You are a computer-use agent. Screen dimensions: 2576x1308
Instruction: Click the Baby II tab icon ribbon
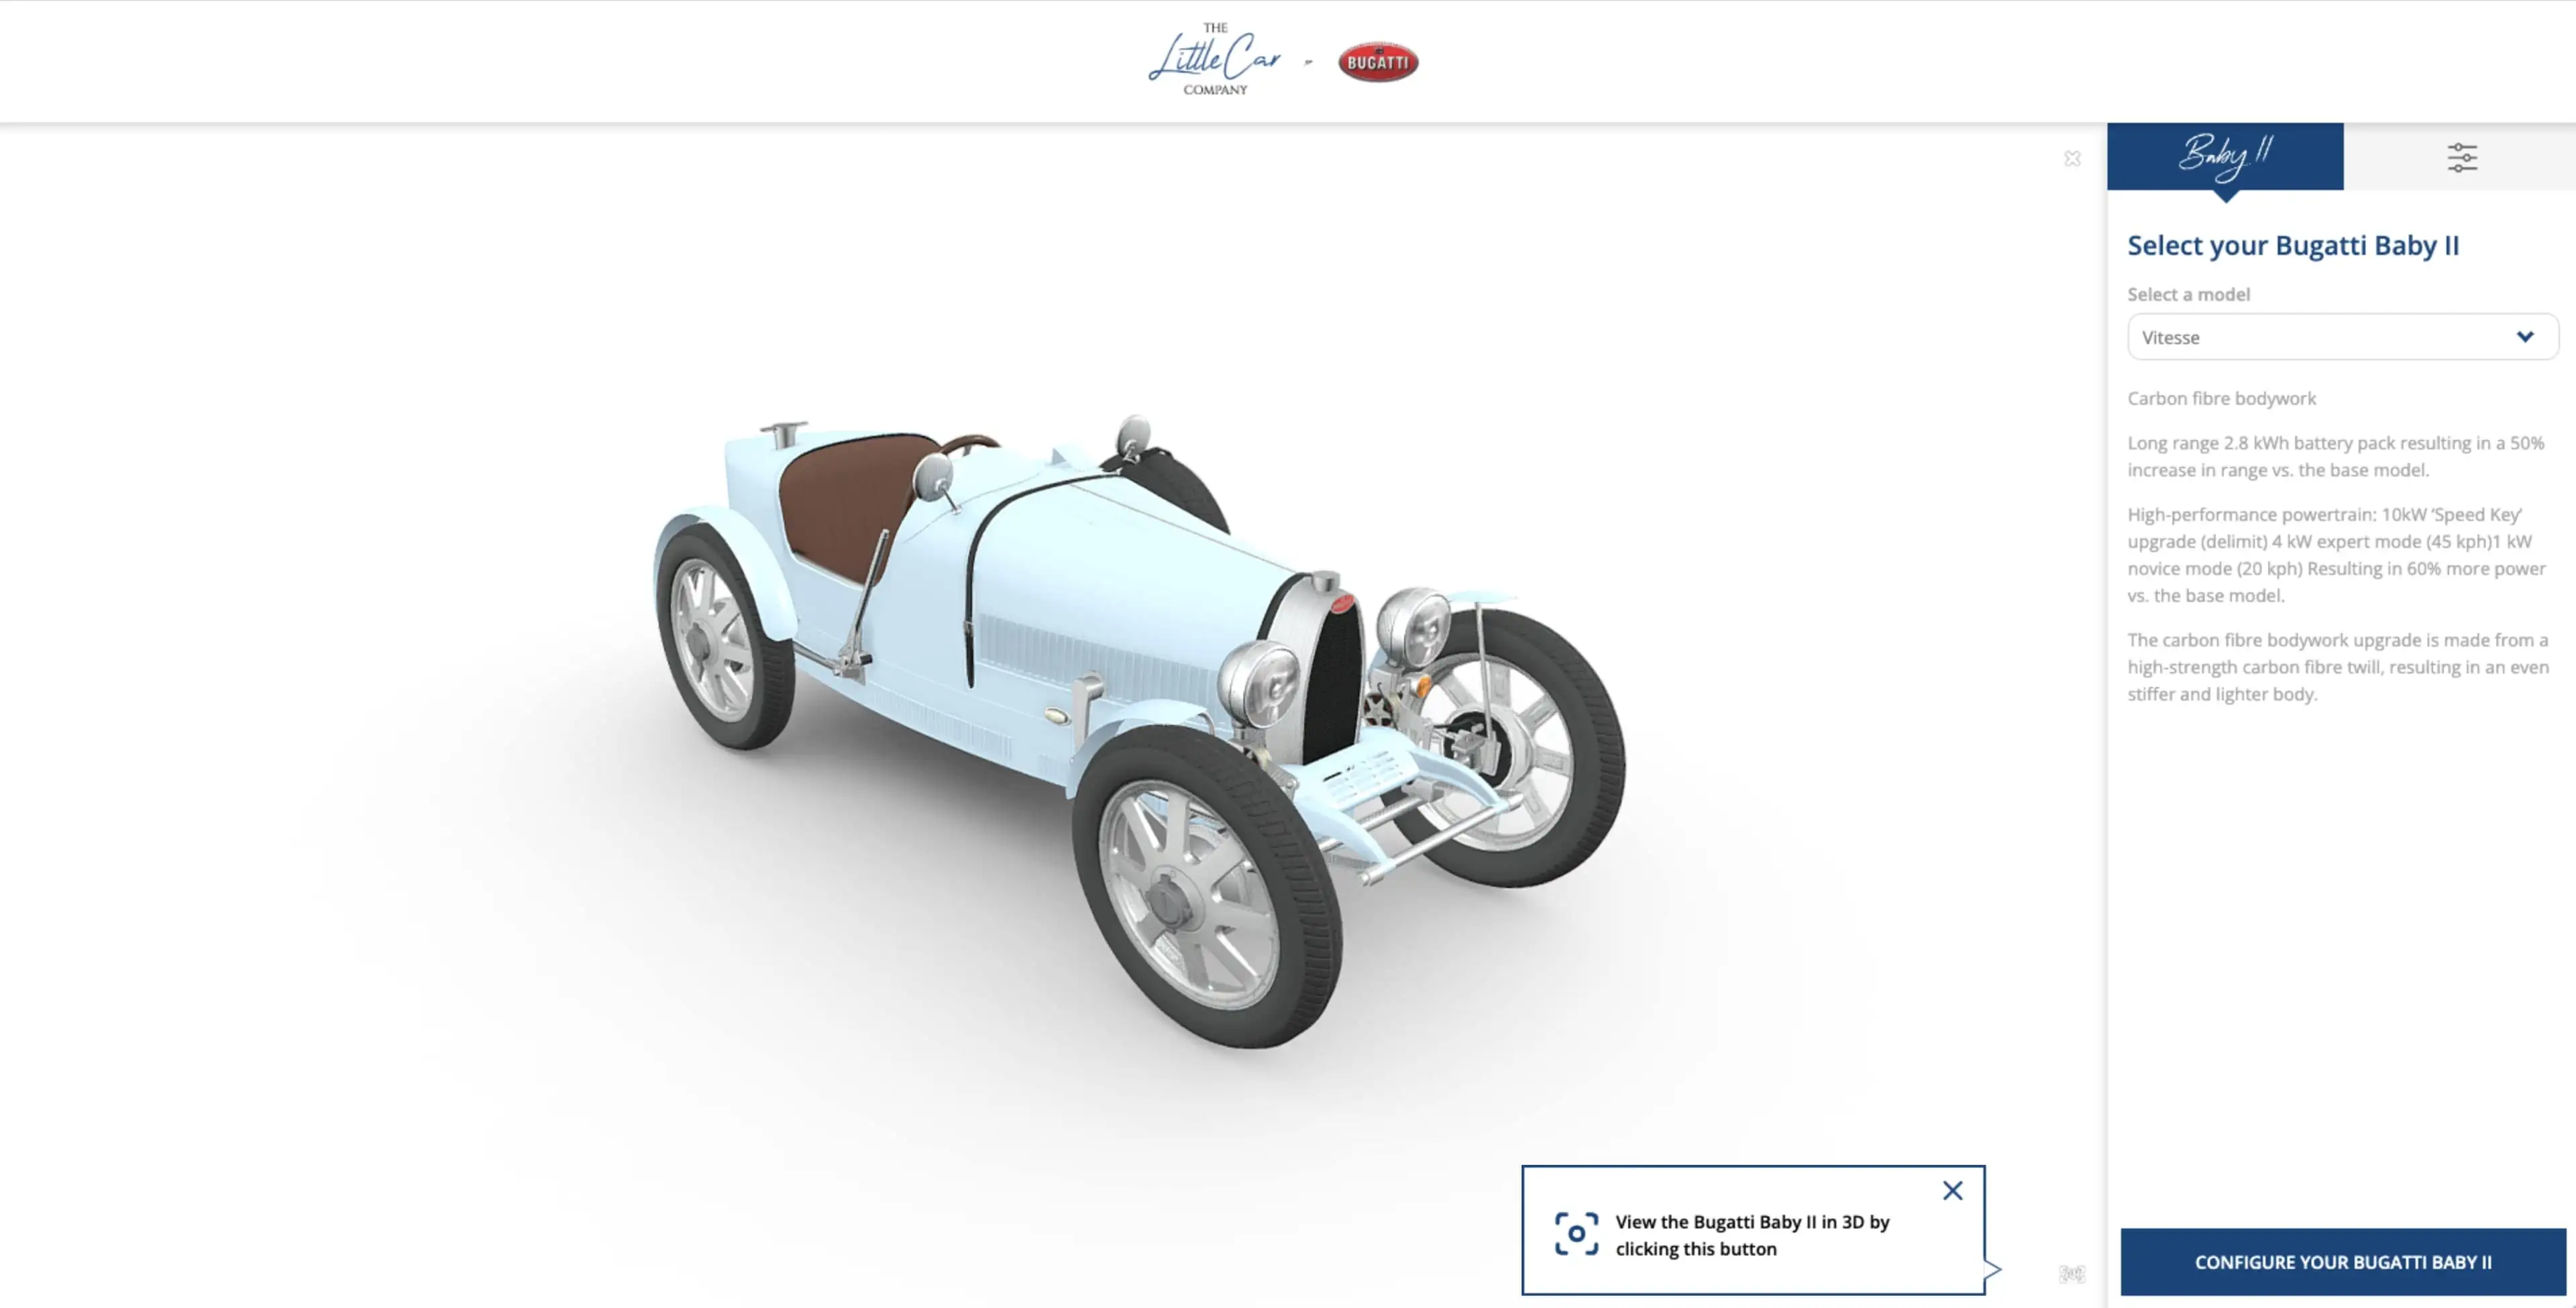(2225, 155)
